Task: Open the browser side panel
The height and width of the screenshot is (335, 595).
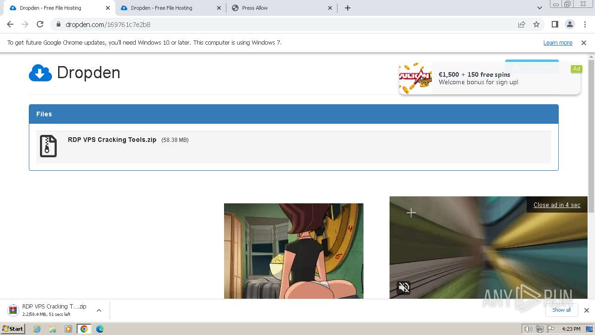Action: (x=555, y=24)
